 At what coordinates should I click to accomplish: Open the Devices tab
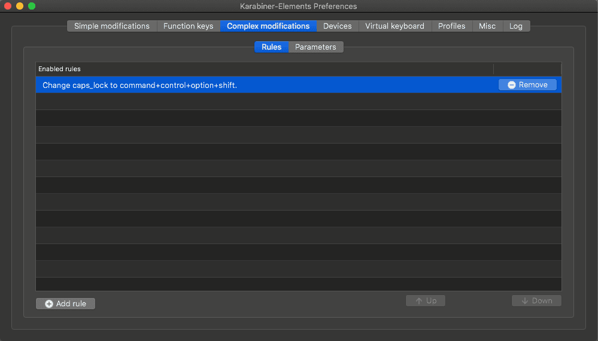point(338,26)
